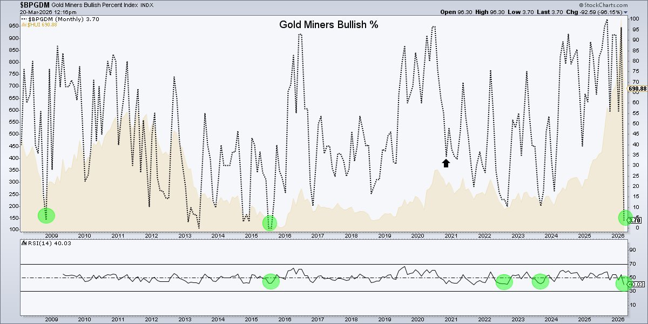Click the $HUI area-chart icon in legend
The width and height of the screenshot is (648, 324).
pos(24,24)
